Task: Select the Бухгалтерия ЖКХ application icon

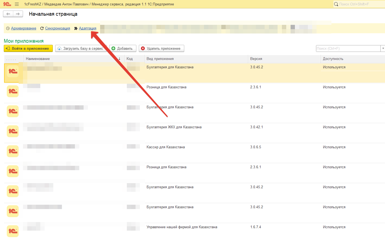Action: pos(13,131)
